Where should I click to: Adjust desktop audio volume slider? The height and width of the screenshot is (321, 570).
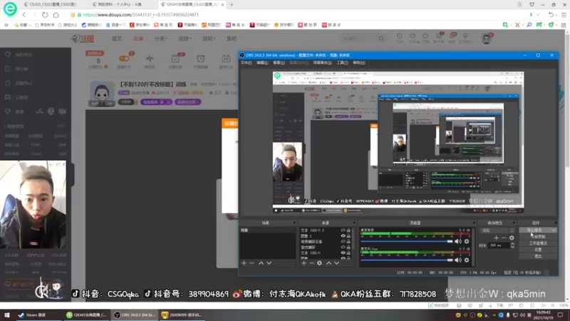(x=407, y=241)
